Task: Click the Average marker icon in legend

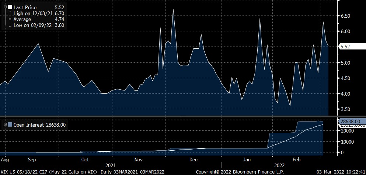Action: [x=10, y=19]
